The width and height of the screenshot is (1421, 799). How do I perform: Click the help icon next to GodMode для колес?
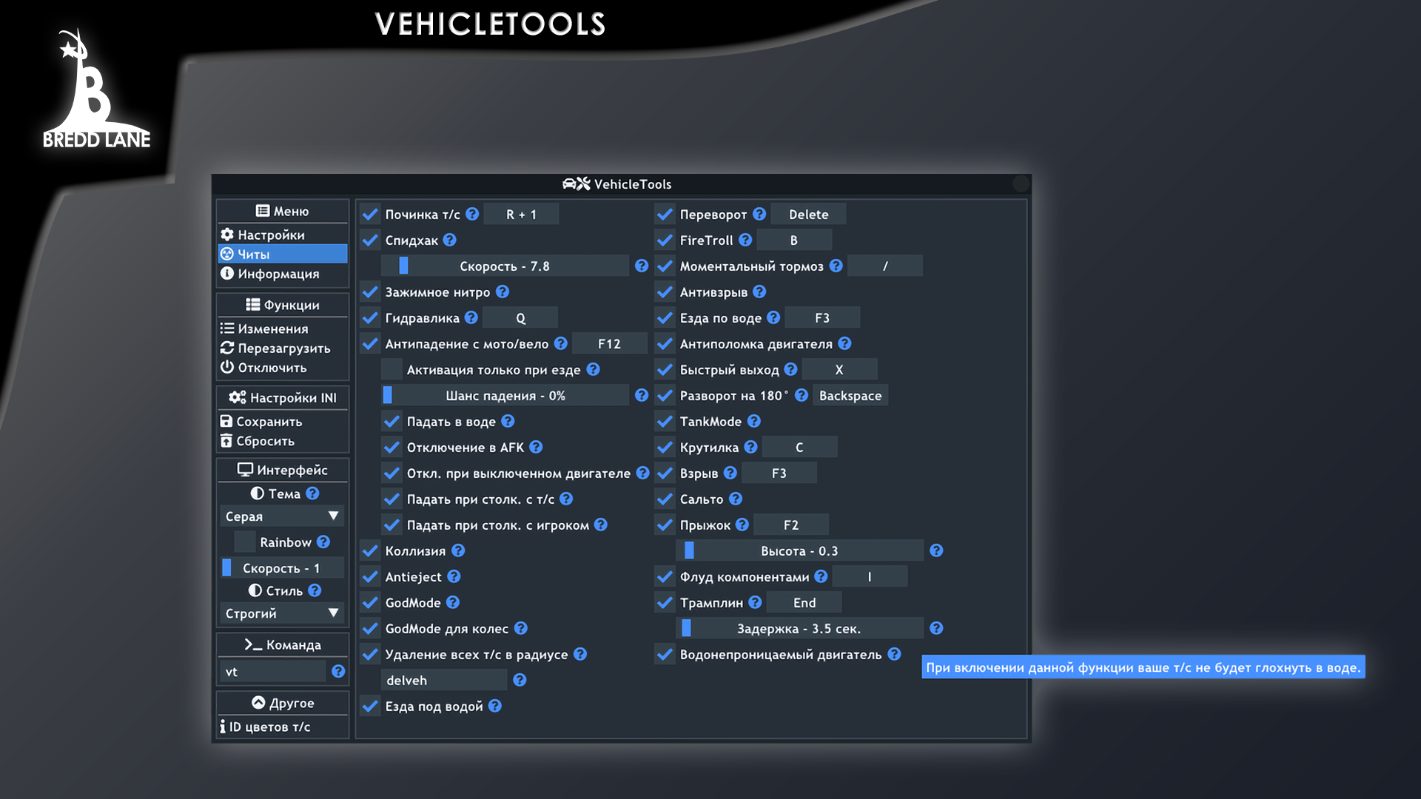click(521, 628)
